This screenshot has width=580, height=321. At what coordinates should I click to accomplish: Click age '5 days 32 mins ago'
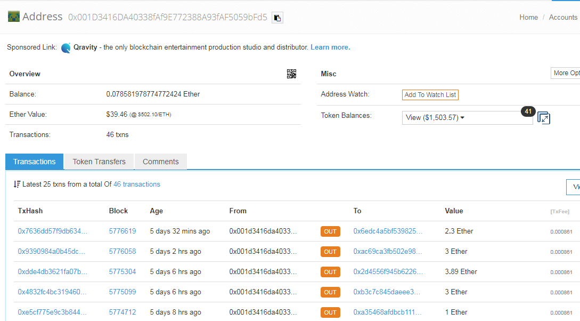click(180, 231)
